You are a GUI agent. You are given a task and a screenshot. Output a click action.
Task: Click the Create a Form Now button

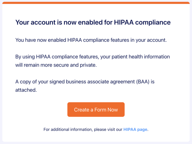click(96, 110)
